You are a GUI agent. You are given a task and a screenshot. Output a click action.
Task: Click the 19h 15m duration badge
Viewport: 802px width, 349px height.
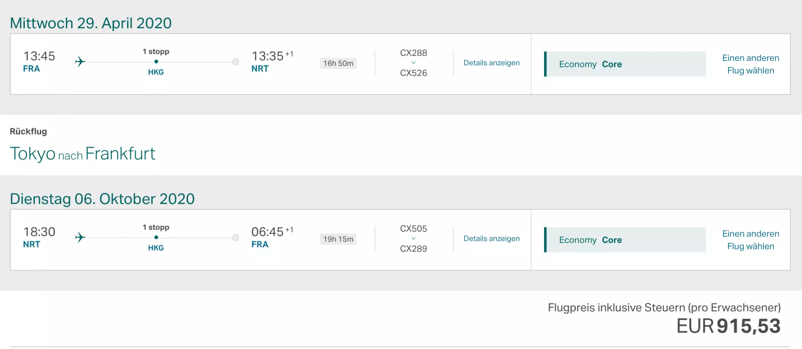[x=338, y=239]
